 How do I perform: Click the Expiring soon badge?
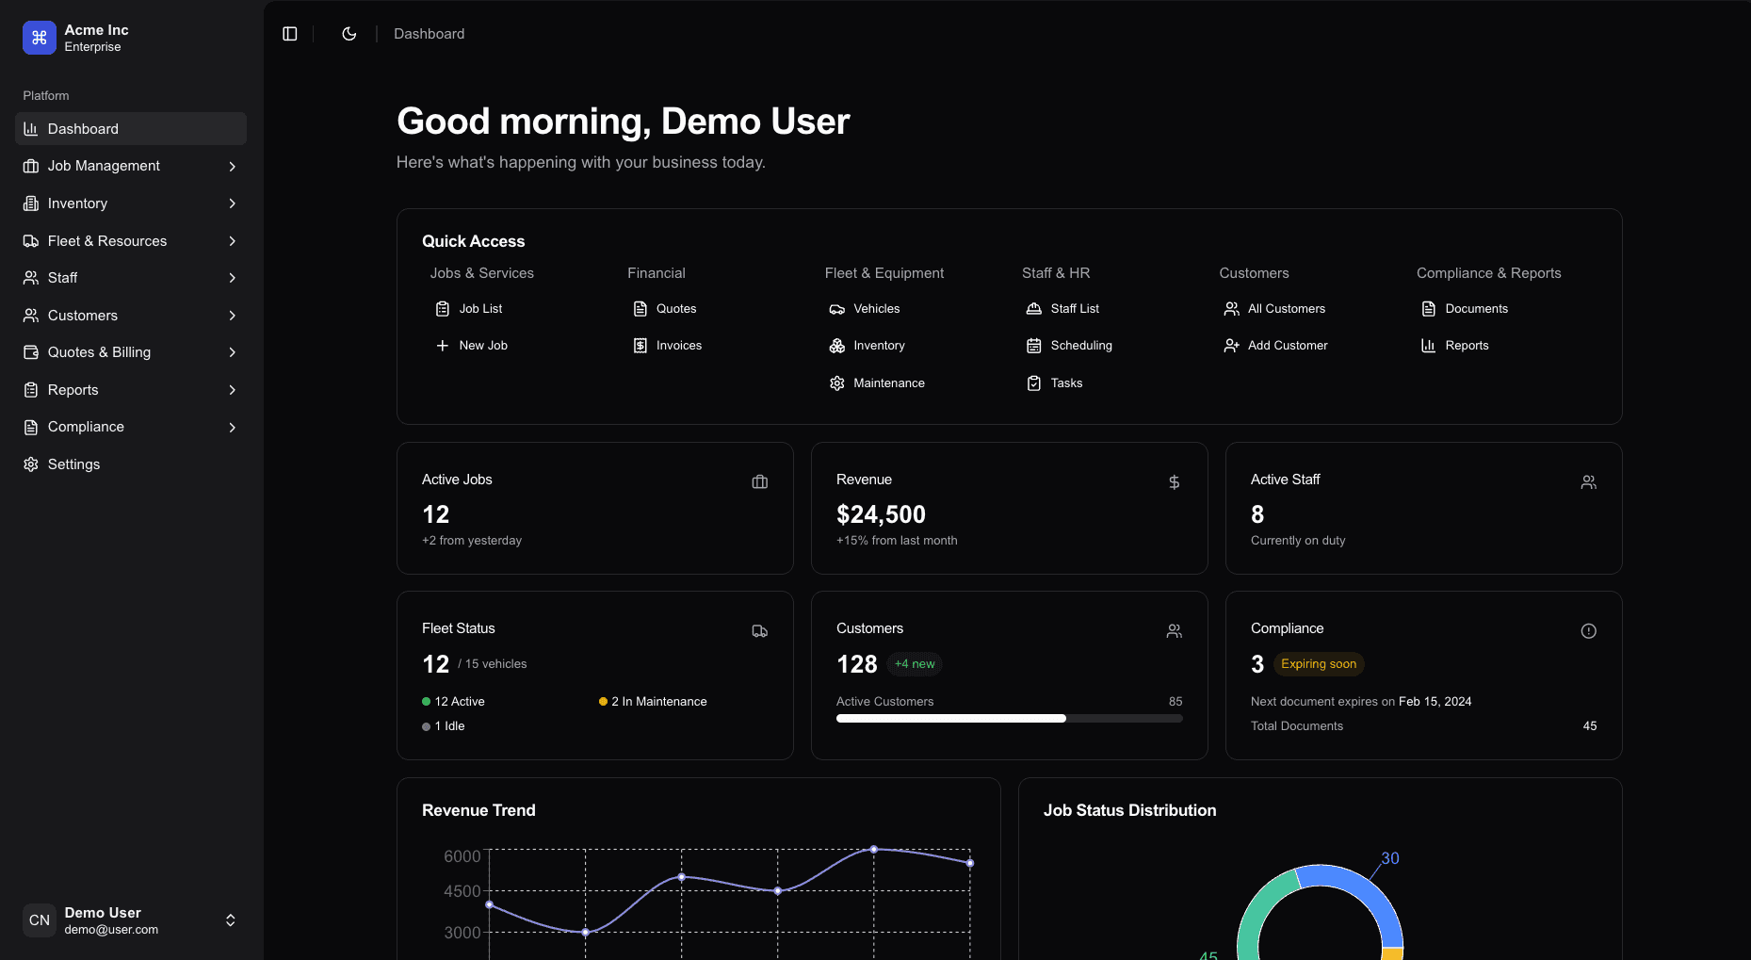(x=1319, y=664)
